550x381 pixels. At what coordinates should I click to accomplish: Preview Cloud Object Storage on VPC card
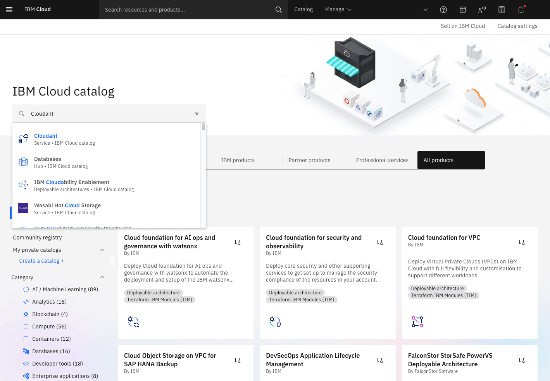pos(238,360)
